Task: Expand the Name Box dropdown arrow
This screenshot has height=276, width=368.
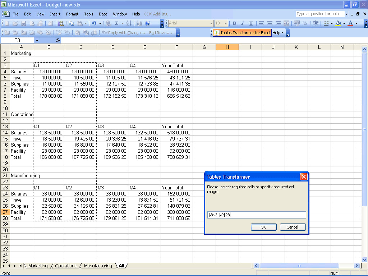Action: 37,40
